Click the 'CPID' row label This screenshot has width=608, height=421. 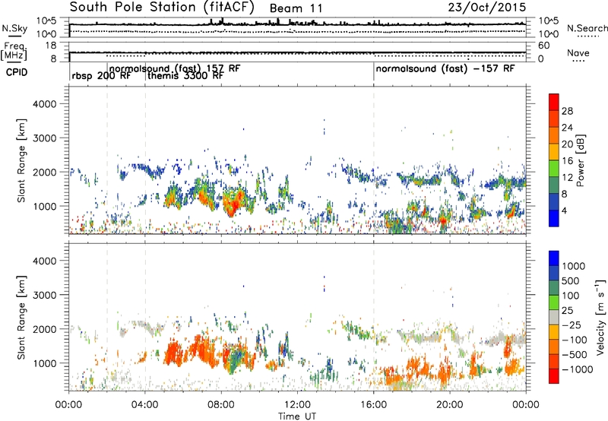coord(17,72)
